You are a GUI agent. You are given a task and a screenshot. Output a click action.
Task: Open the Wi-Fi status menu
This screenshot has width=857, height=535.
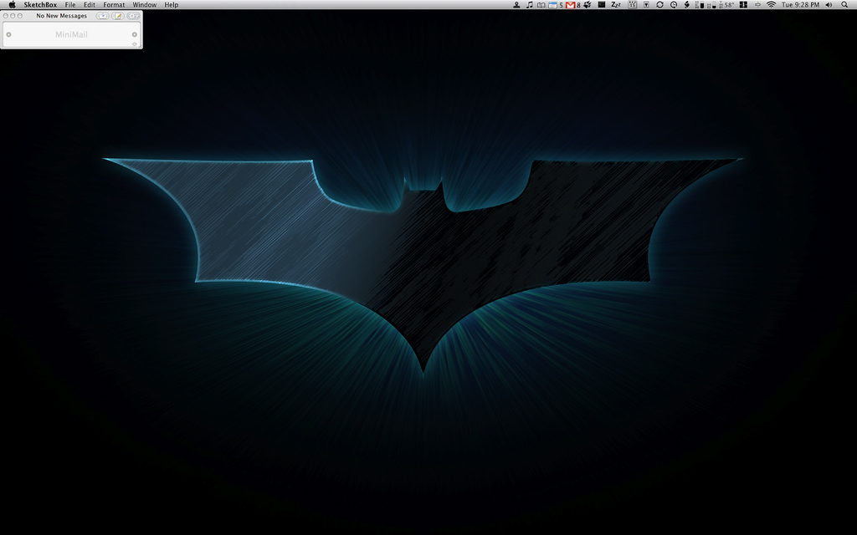click(771, 4)
